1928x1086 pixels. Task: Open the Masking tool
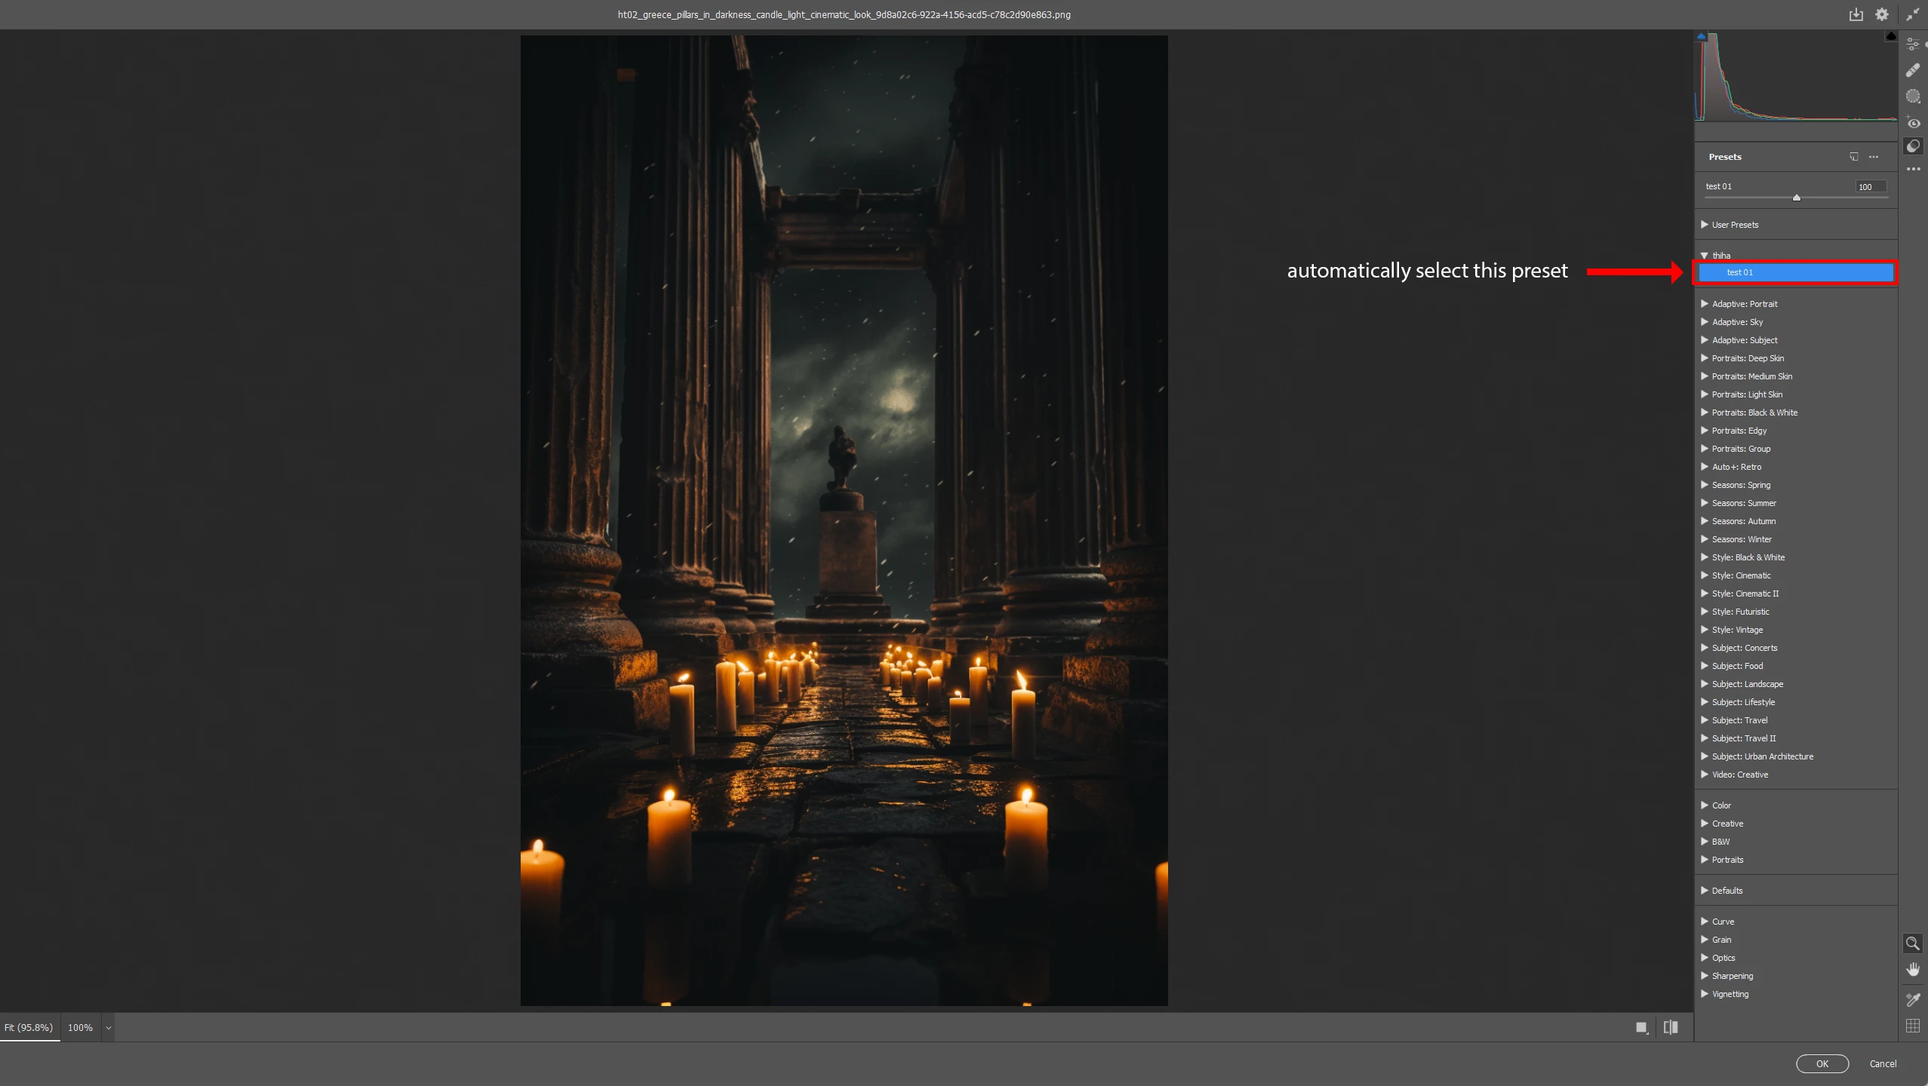(x=1912, y=97)
